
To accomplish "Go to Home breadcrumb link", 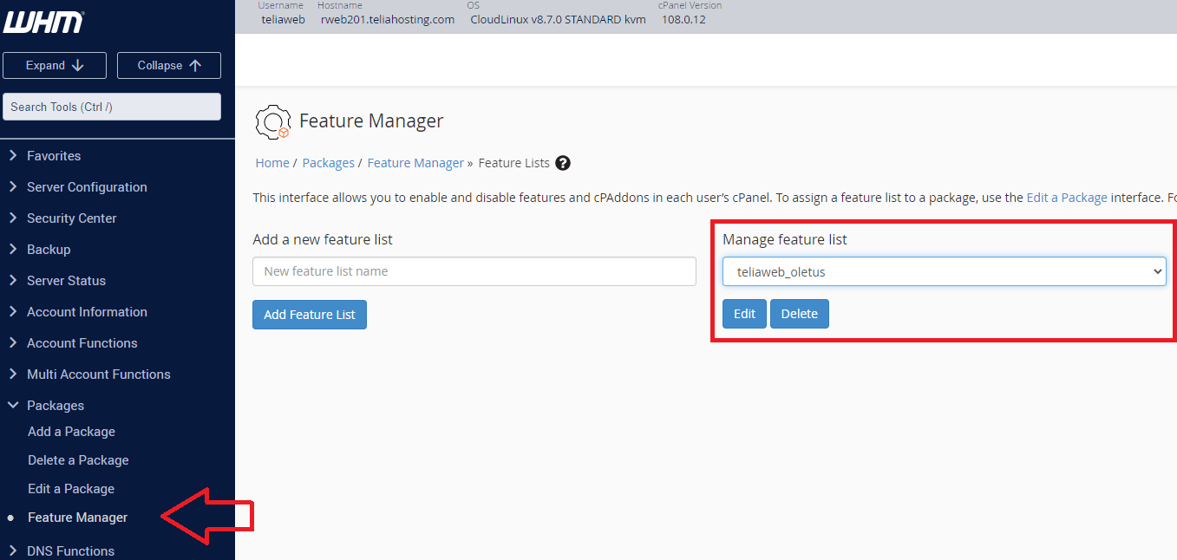I will pos(272,163).
